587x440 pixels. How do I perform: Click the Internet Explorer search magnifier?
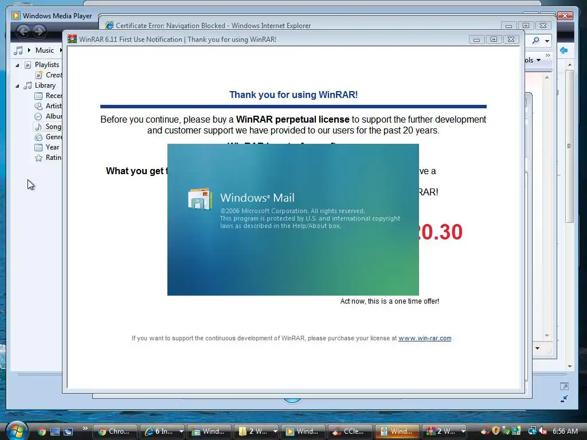click(536, 41)
